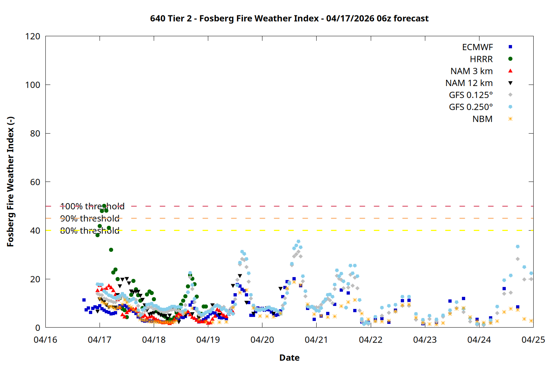Viewport: 549px width, 366px height.
Task: Click the 100% threshold label
Action: (x=92, y=206)
